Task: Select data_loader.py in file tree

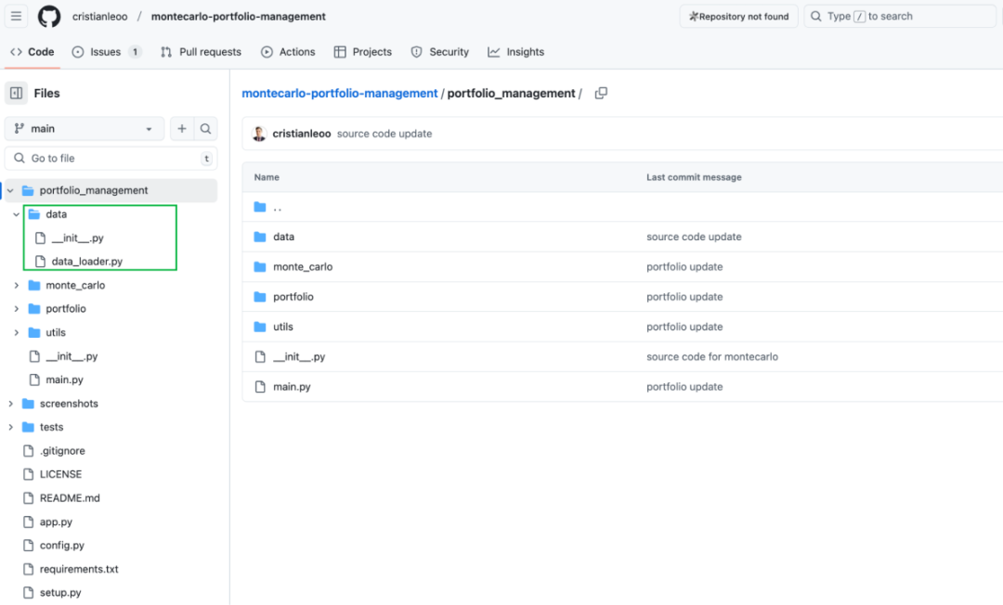Action: click(x=86, y=262)
